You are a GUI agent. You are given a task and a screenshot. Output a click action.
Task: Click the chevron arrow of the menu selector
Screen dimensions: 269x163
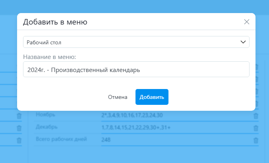pyautogui.click(x=243, y=42)
